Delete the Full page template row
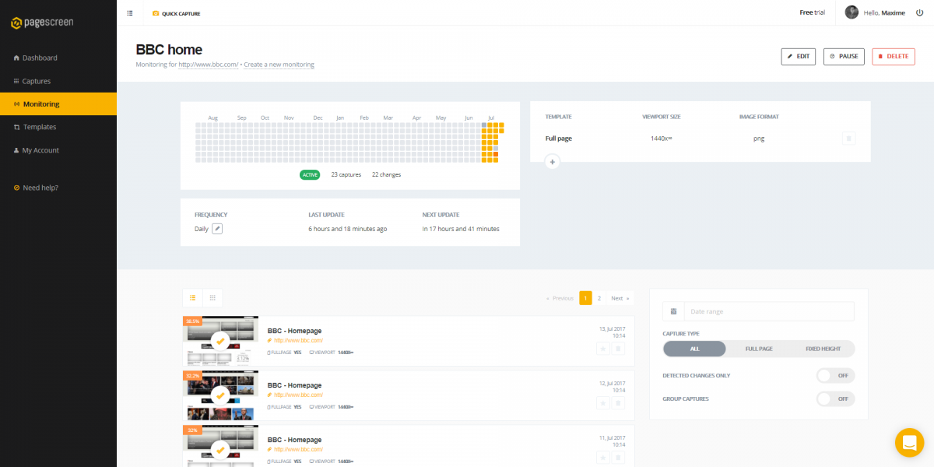Viewport: 934px width, 467px height. tap(849, 139)
